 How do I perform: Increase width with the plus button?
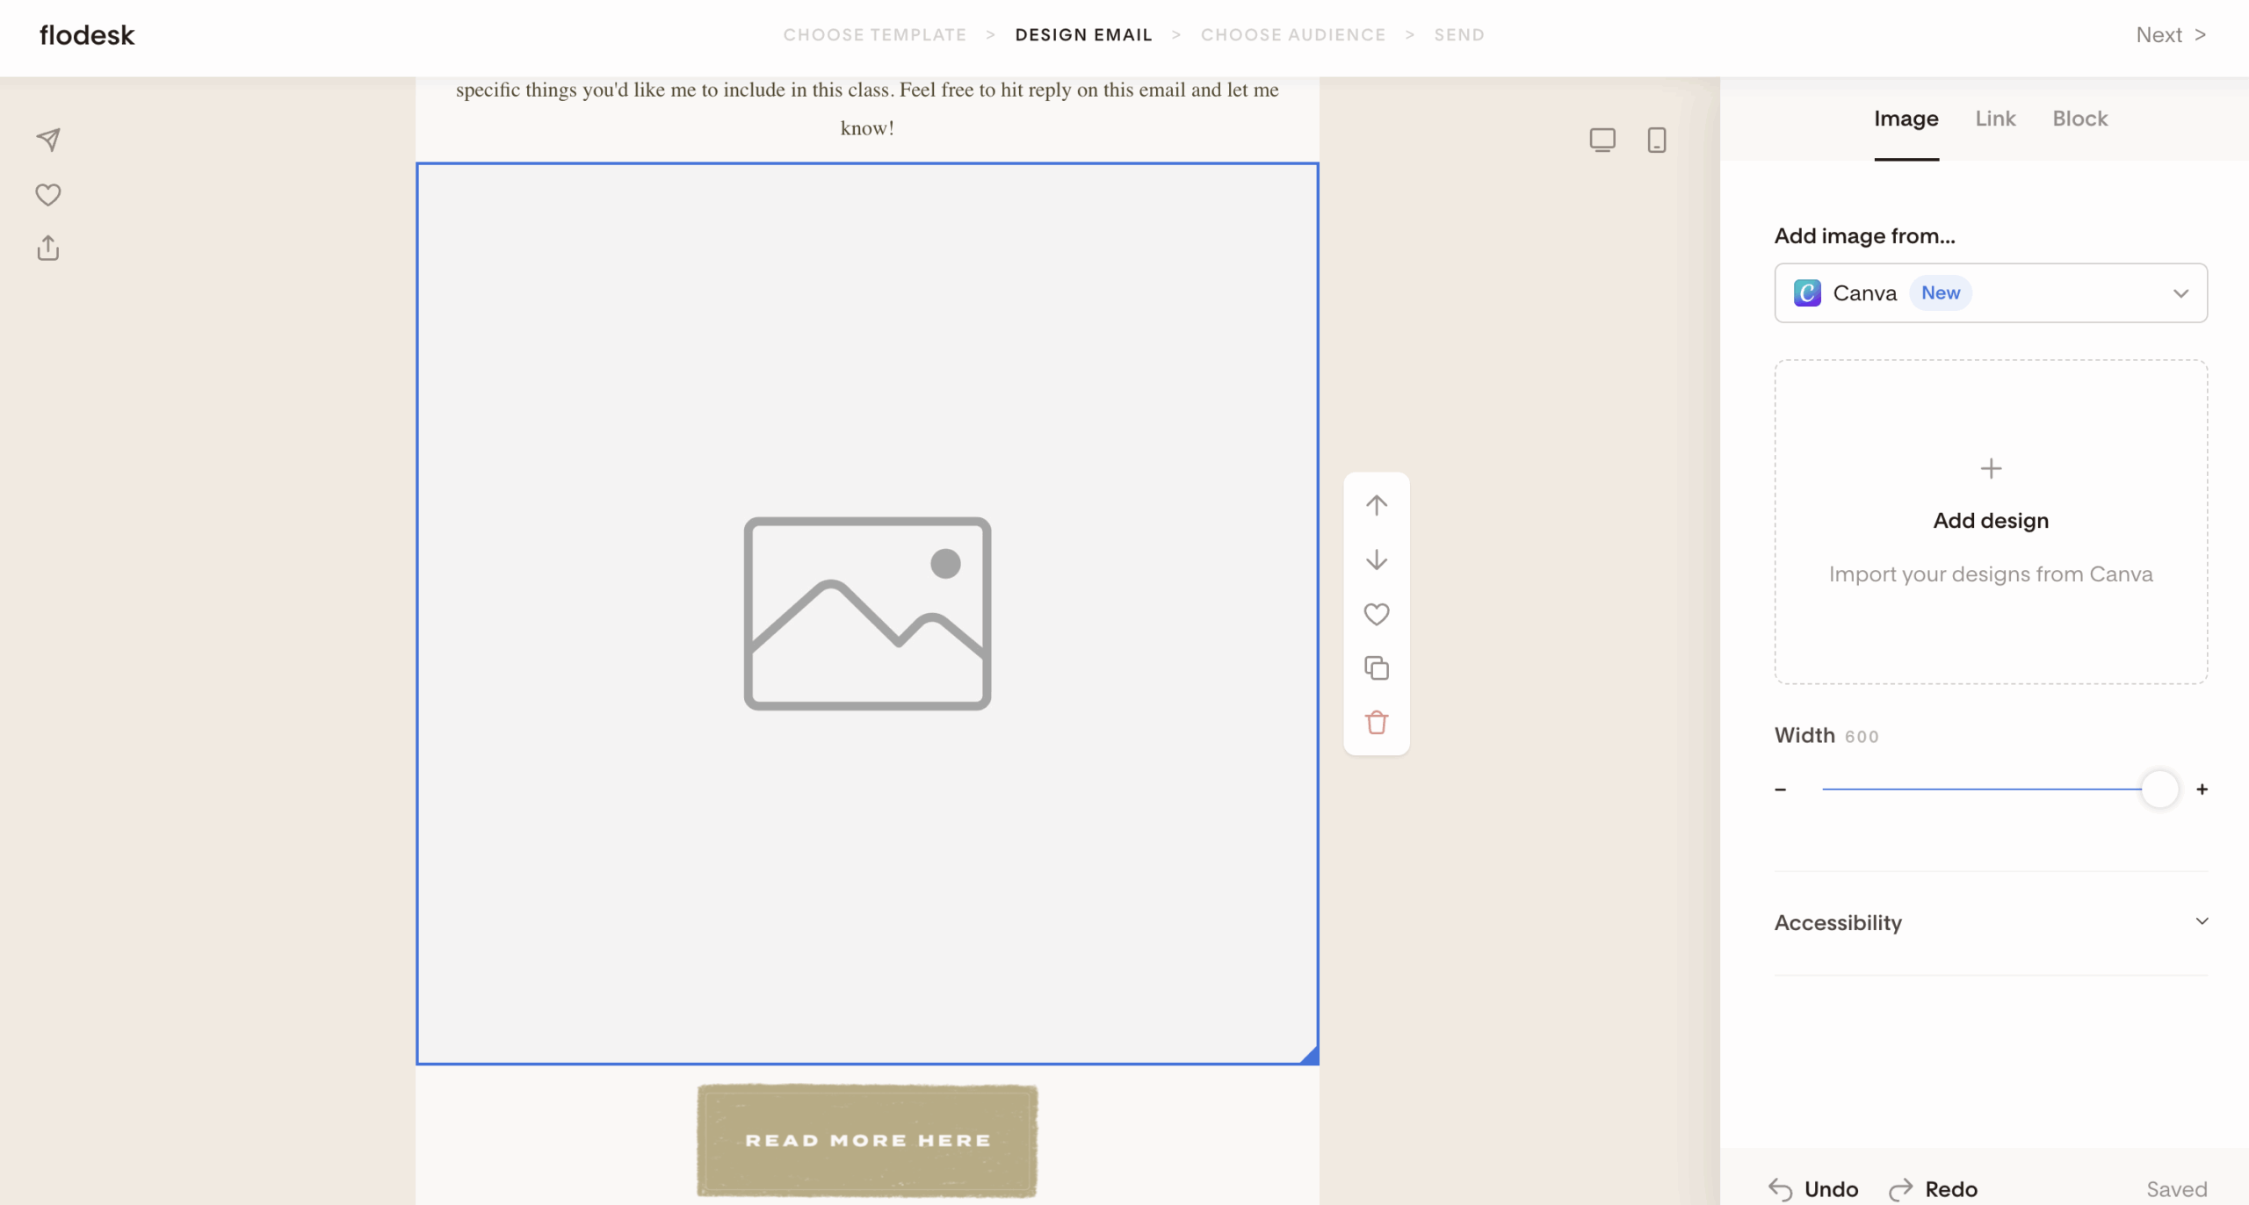2202,790
